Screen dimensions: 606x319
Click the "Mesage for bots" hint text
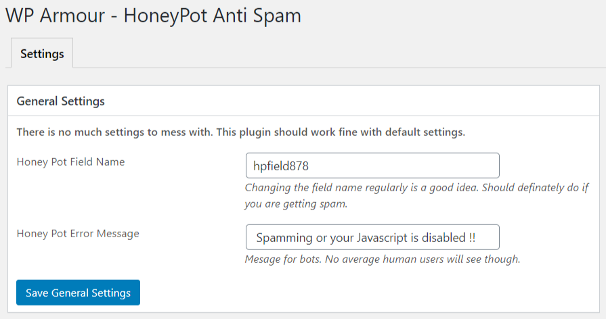click(x=283, y=259)
